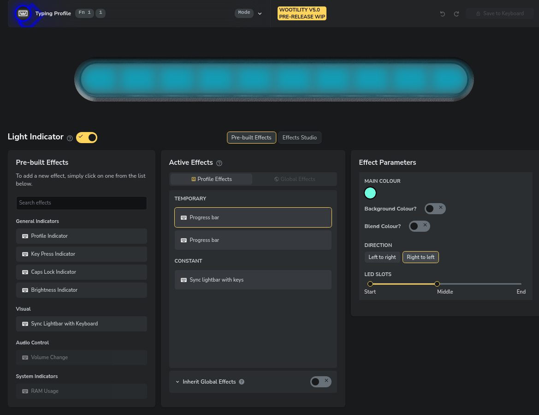Open the Global Effects tab
The image size is (539, 415).
295,179
